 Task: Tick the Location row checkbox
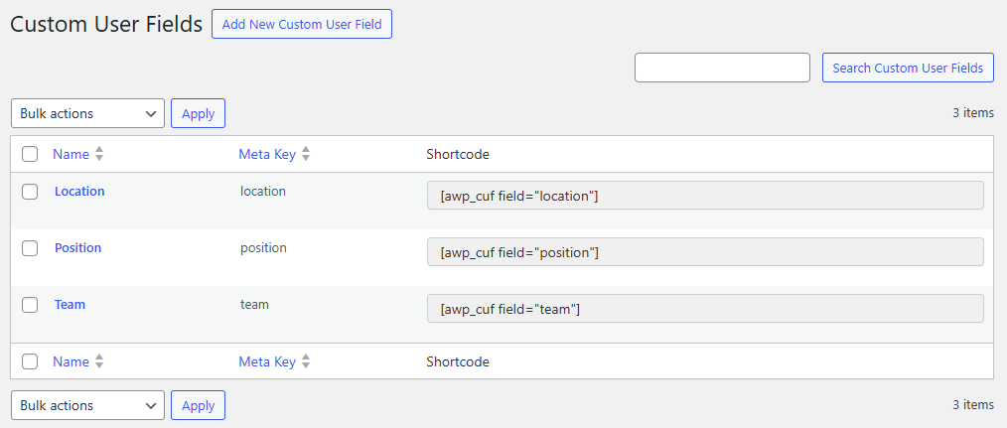click(x=30, y=192)
